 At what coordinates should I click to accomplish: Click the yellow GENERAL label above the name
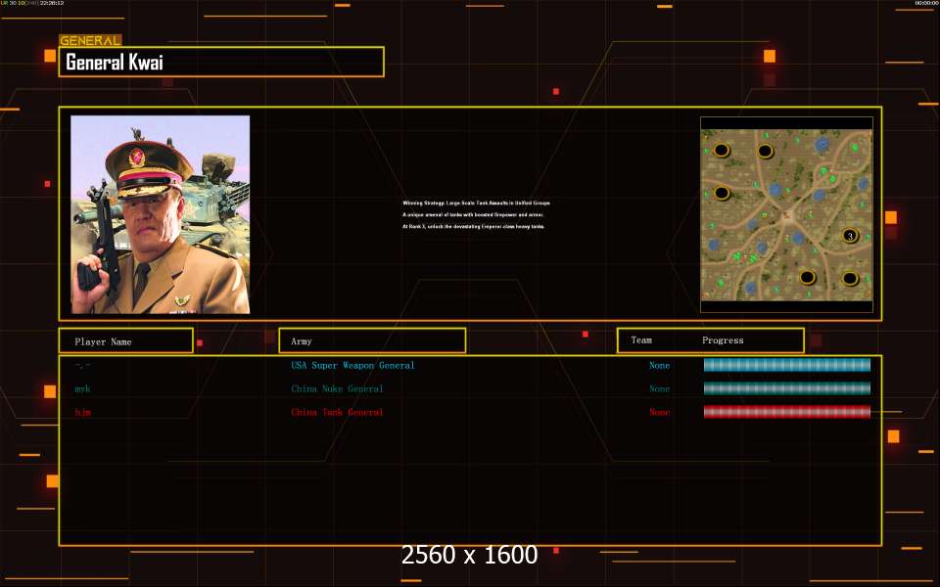[x=90, y=41]
